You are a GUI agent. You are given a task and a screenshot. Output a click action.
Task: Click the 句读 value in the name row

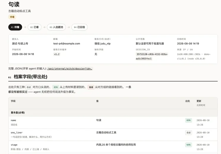coord(99,120)
